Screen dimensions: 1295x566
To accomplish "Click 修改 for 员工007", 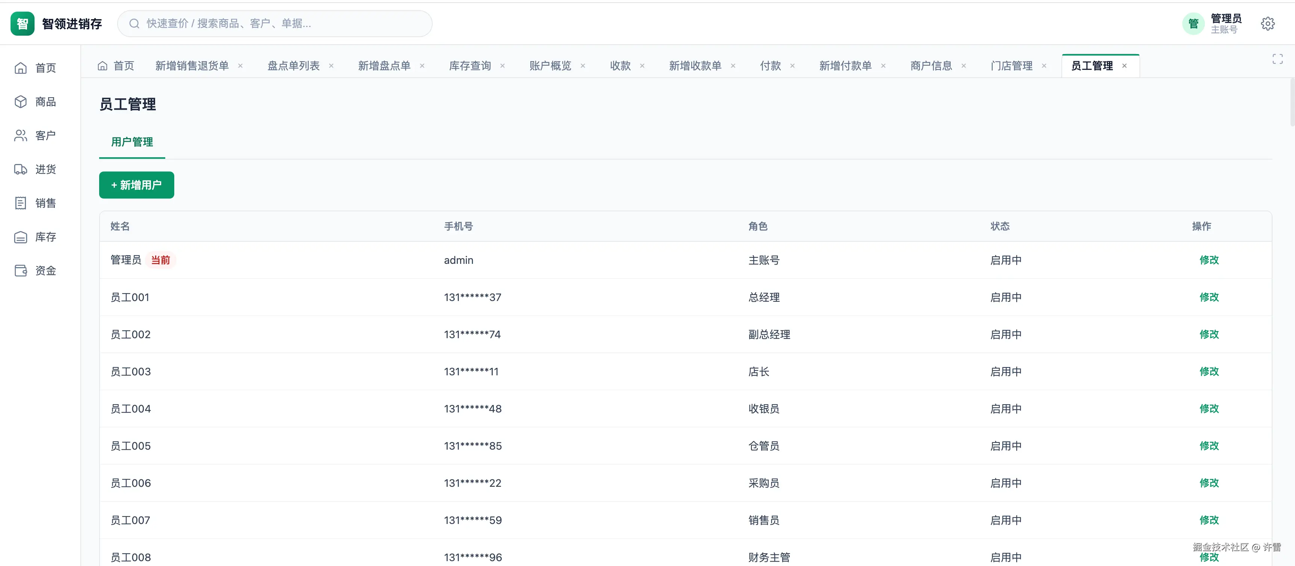I will (x=1209, y=520).
